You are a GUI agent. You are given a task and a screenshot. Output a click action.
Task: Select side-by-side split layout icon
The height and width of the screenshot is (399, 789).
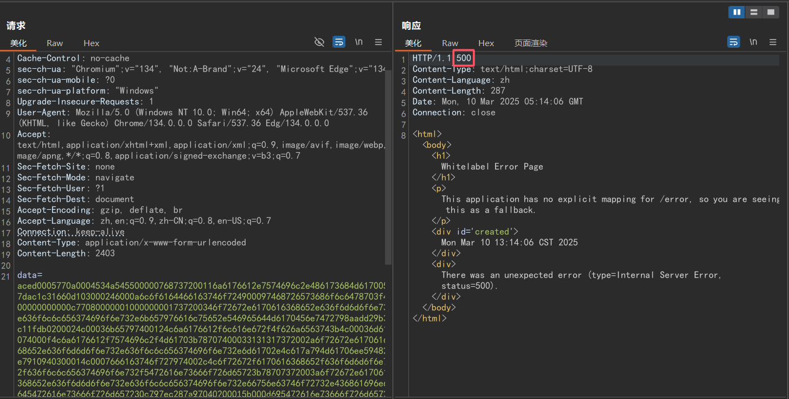[x=736, y=12]
